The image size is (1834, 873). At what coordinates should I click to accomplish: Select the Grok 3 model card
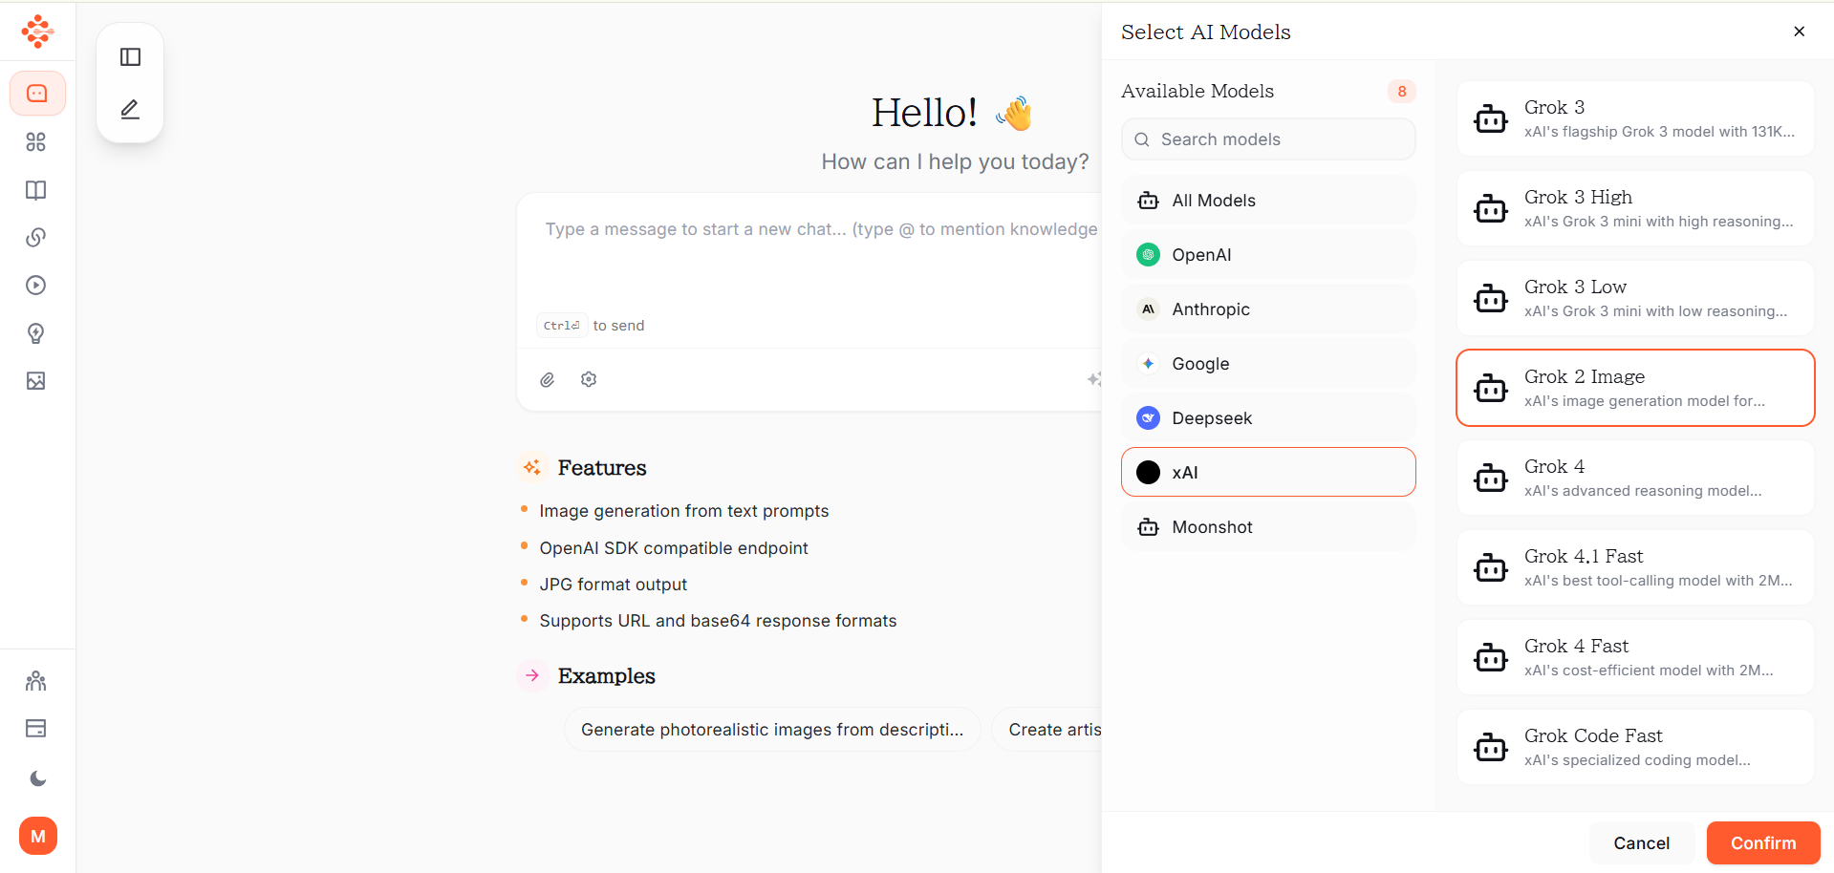click(1635, 118)
